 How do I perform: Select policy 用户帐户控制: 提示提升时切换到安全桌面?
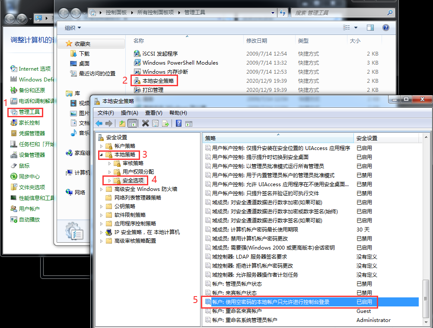point(260,157)
